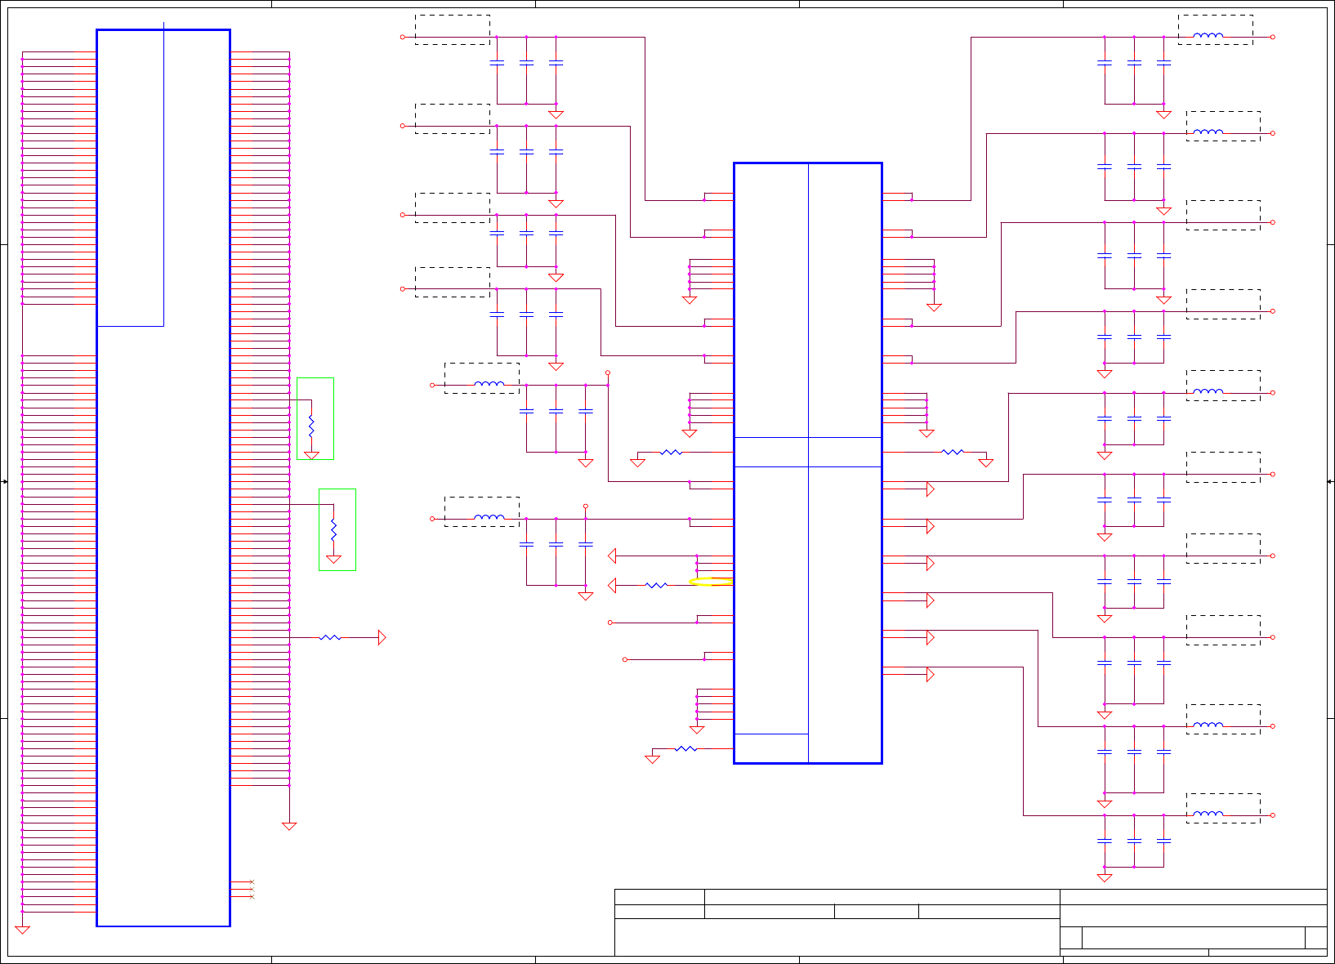Select the bottommost no-connect X on left connector
The image size is (1335, 964).
pyautogui.click(x=252, y=897)
